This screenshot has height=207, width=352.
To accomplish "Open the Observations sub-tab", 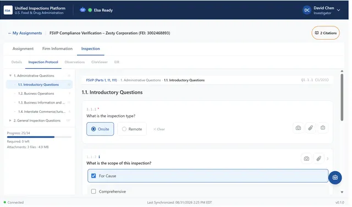I will coord(75,62).
